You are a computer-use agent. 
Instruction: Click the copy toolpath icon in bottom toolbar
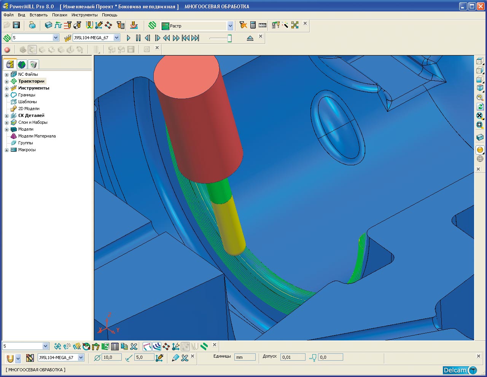click(124, 346)
